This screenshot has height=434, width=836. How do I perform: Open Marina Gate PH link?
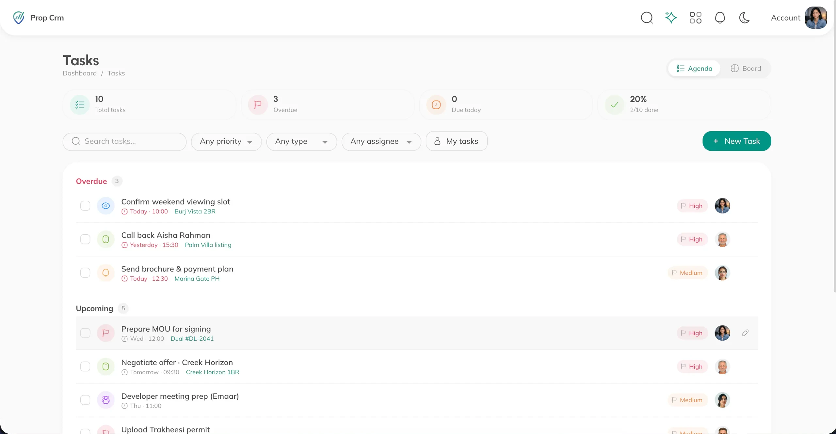coord(197,279)
